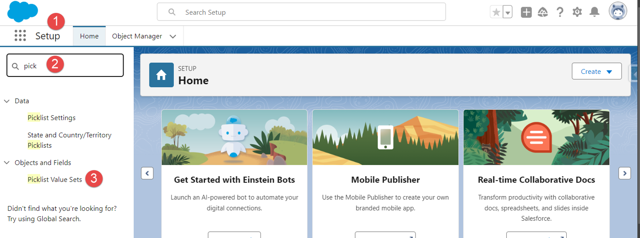Click the magnifier in Search Setup box
This screenshot has width=640, height=238.
pos(172,12)
